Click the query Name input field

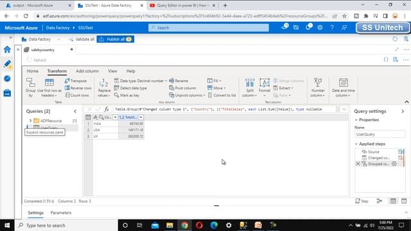pyautogui.click(x=380, y=134)
